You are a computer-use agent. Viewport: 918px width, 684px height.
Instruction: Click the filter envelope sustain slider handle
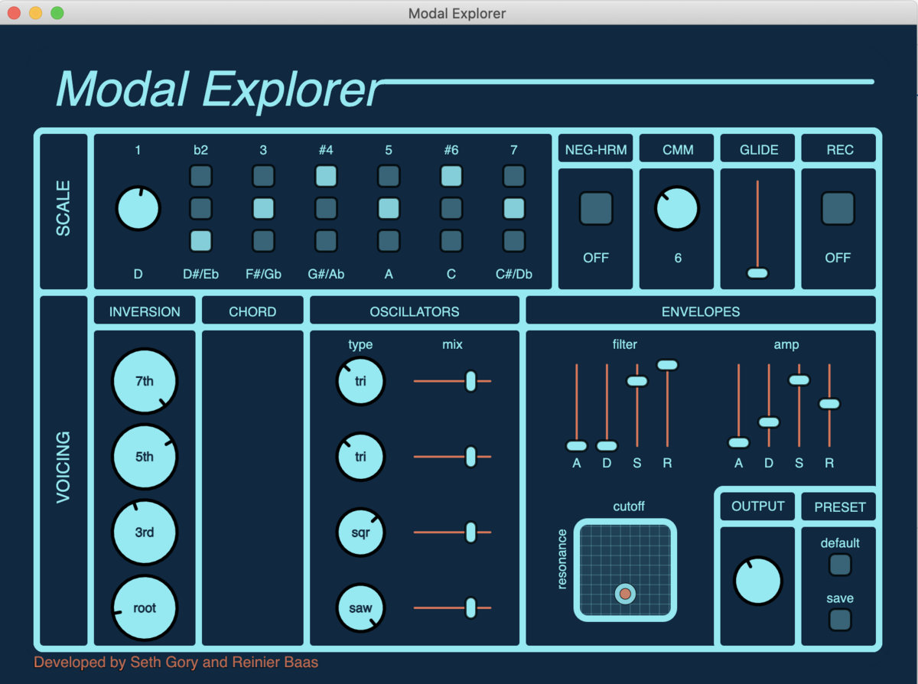pos(637,381)
